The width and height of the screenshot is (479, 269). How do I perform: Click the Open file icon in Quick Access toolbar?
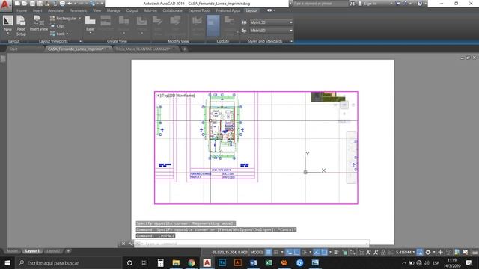click(25, 4)
